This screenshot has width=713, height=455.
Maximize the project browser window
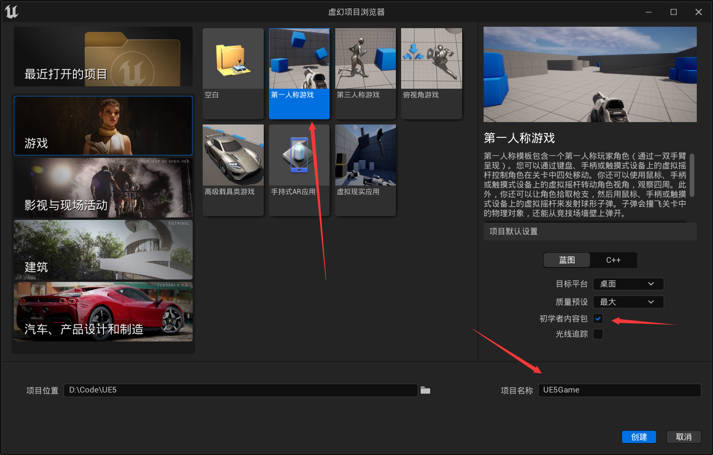pyautogui.click(x=673, y=12)
